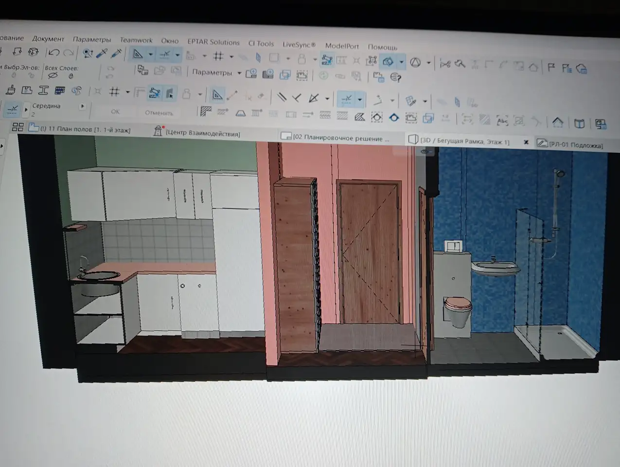
Task: Toggle all layers lock icon
Action: pyautogui.click(x=71, y=76)
